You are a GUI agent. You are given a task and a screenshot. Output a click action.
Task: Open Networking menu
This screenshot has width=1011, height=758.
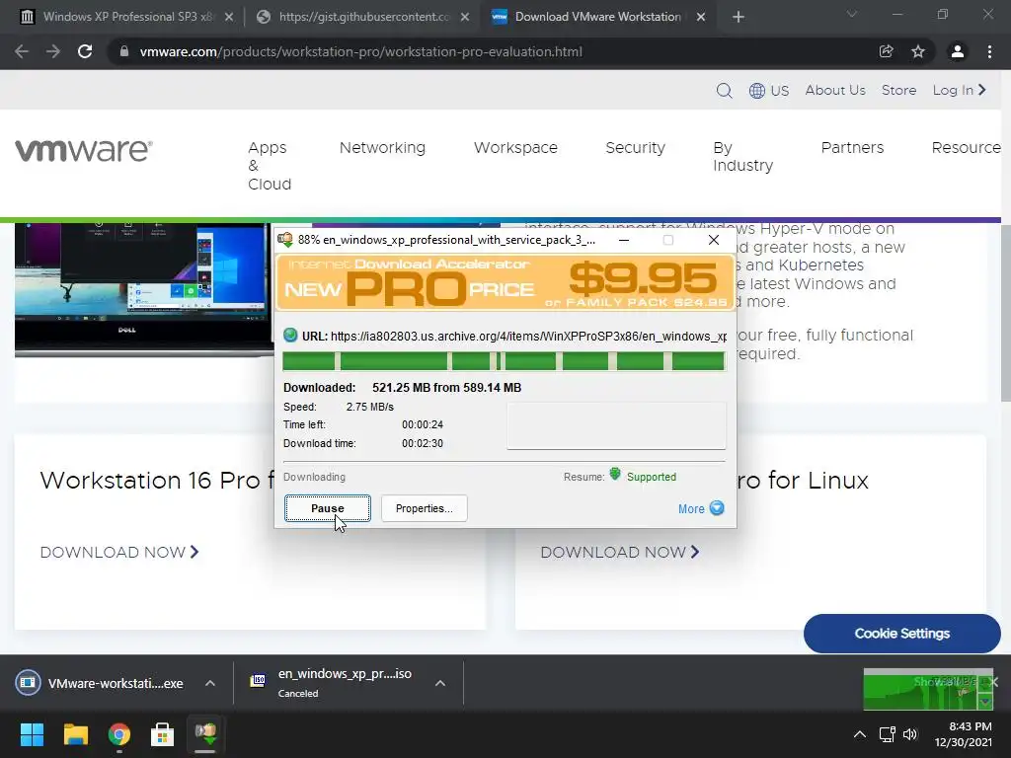(x=382, y=148)
